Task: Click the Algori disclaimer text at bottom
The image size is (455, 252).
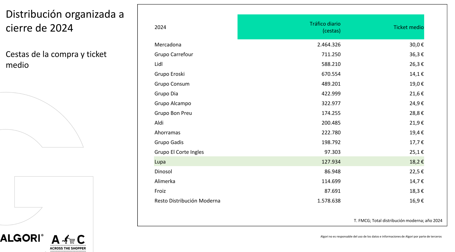Action: click(x=381, y=237)
